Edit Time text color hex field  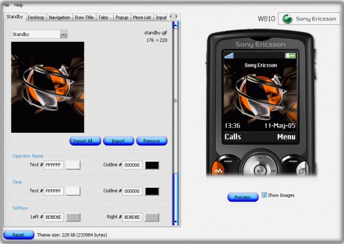(x=54, y=191)
